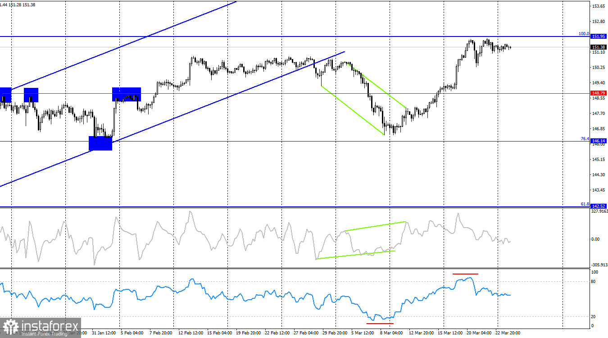Screen dimensions: 608x338
Task: Click the oscillator -305.913 scale value
Action: [599, 265]
